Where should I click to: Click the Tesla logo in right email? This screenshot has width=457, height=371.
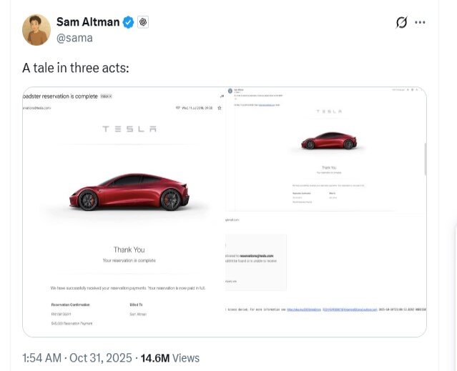pos(329,112)
